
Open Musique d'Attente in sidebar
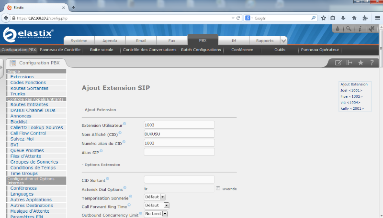30,211
